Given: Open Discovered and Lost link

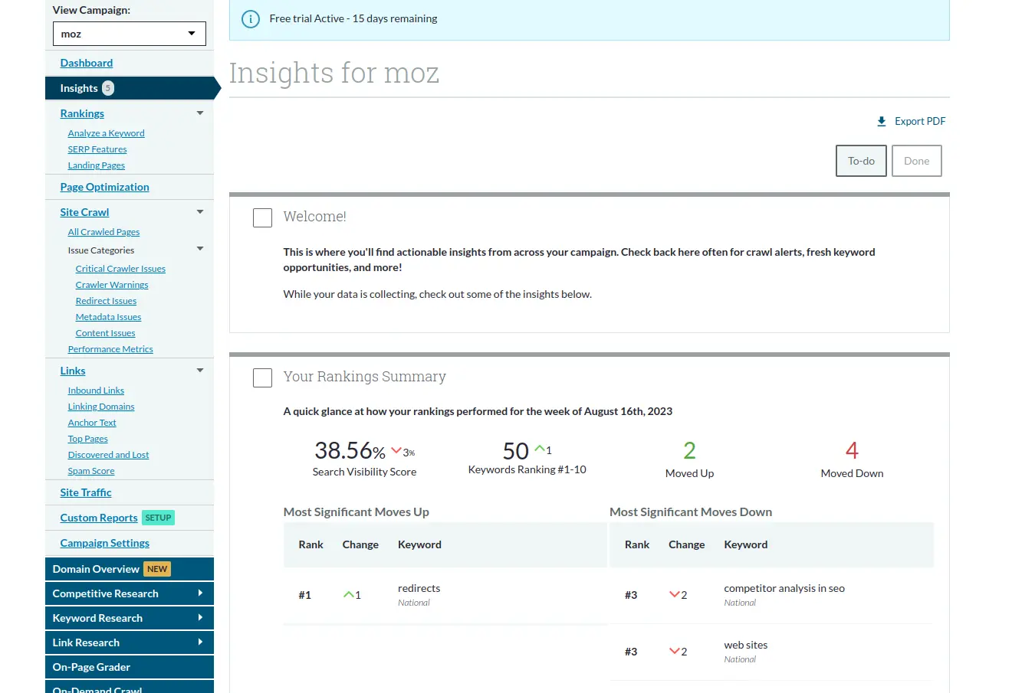Looking at the screenshot, I should (108, 455).
